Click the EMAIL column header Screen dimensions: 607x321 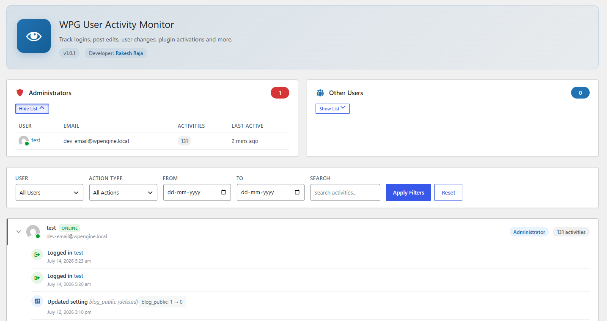coord(71,126)
